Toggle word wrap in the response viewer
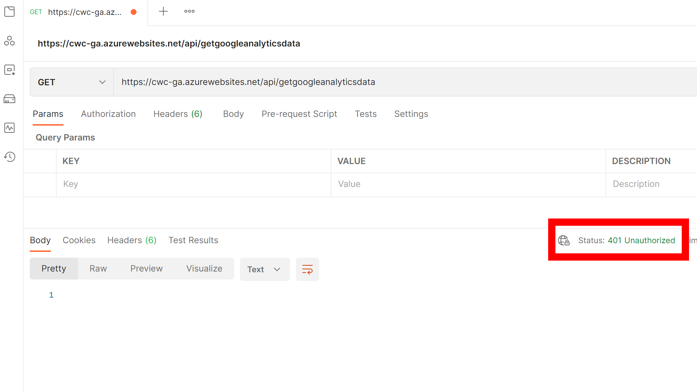 pos(307,269)
